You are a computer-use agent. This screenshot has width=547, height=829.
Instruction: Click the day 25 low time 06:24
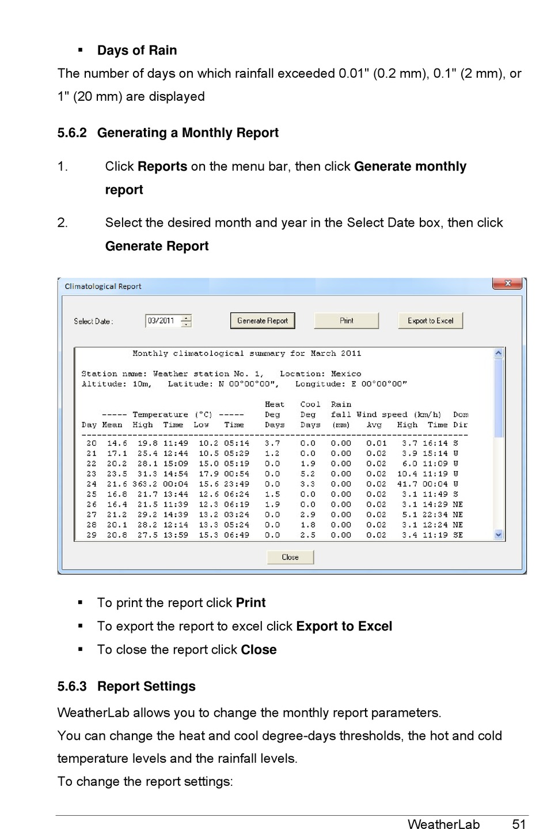pos(237,494)
